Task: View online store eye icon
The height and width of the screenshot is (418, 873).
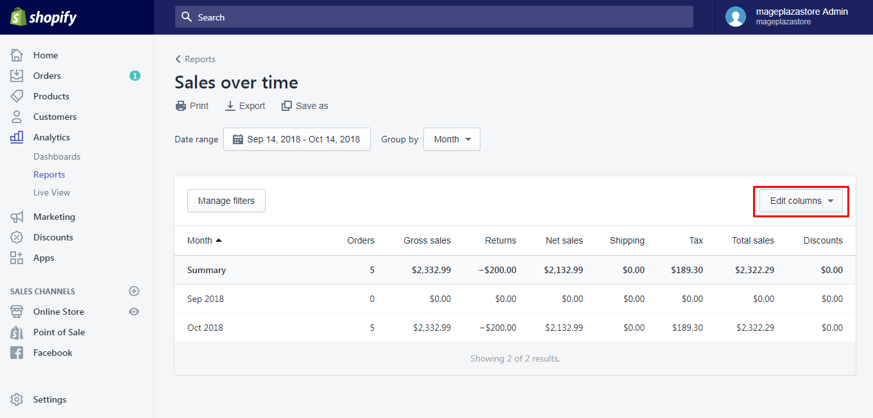Action: pos(134,312)
